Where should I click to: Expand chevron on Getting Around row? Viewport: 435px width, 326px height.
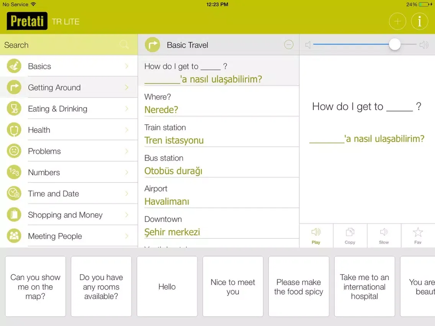point(127,87)
